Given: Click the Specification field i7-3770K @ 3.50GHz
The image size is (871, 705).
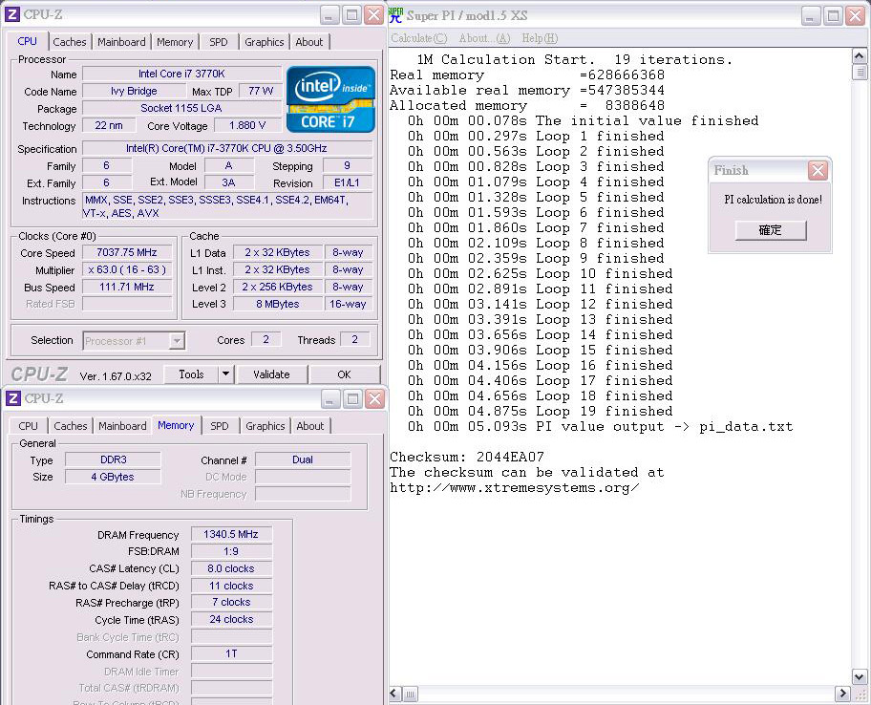Looking at the screenshot, I should (x=226, y=148).
